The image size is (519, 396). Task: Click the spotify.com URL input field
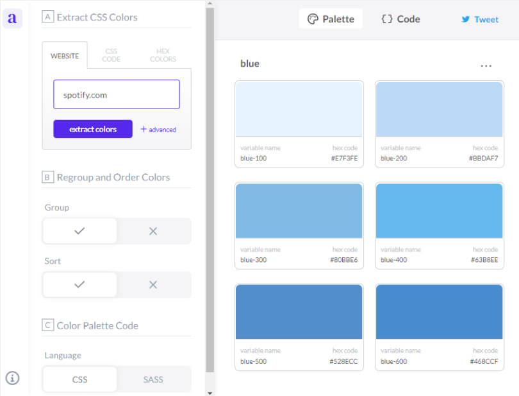click(x=117, y=95)
